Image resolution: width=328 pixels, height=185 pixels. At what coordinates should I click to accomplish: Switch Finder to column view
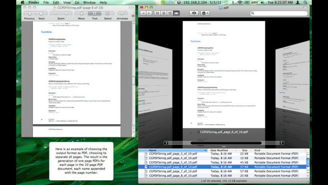[170, 13]
